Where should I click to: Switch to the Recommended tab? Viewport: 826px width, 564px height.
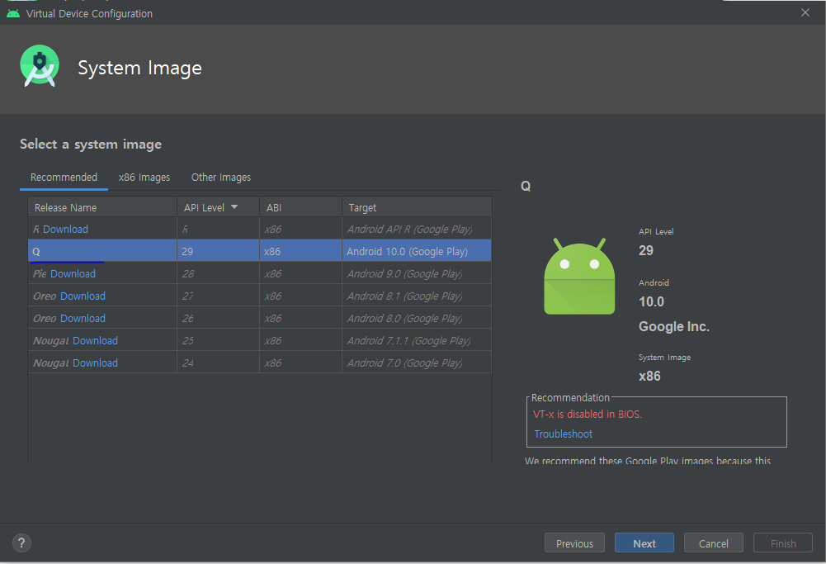point(64,177)
